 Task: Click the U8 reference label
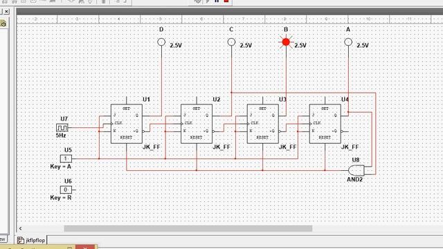(x=356, y=160)
